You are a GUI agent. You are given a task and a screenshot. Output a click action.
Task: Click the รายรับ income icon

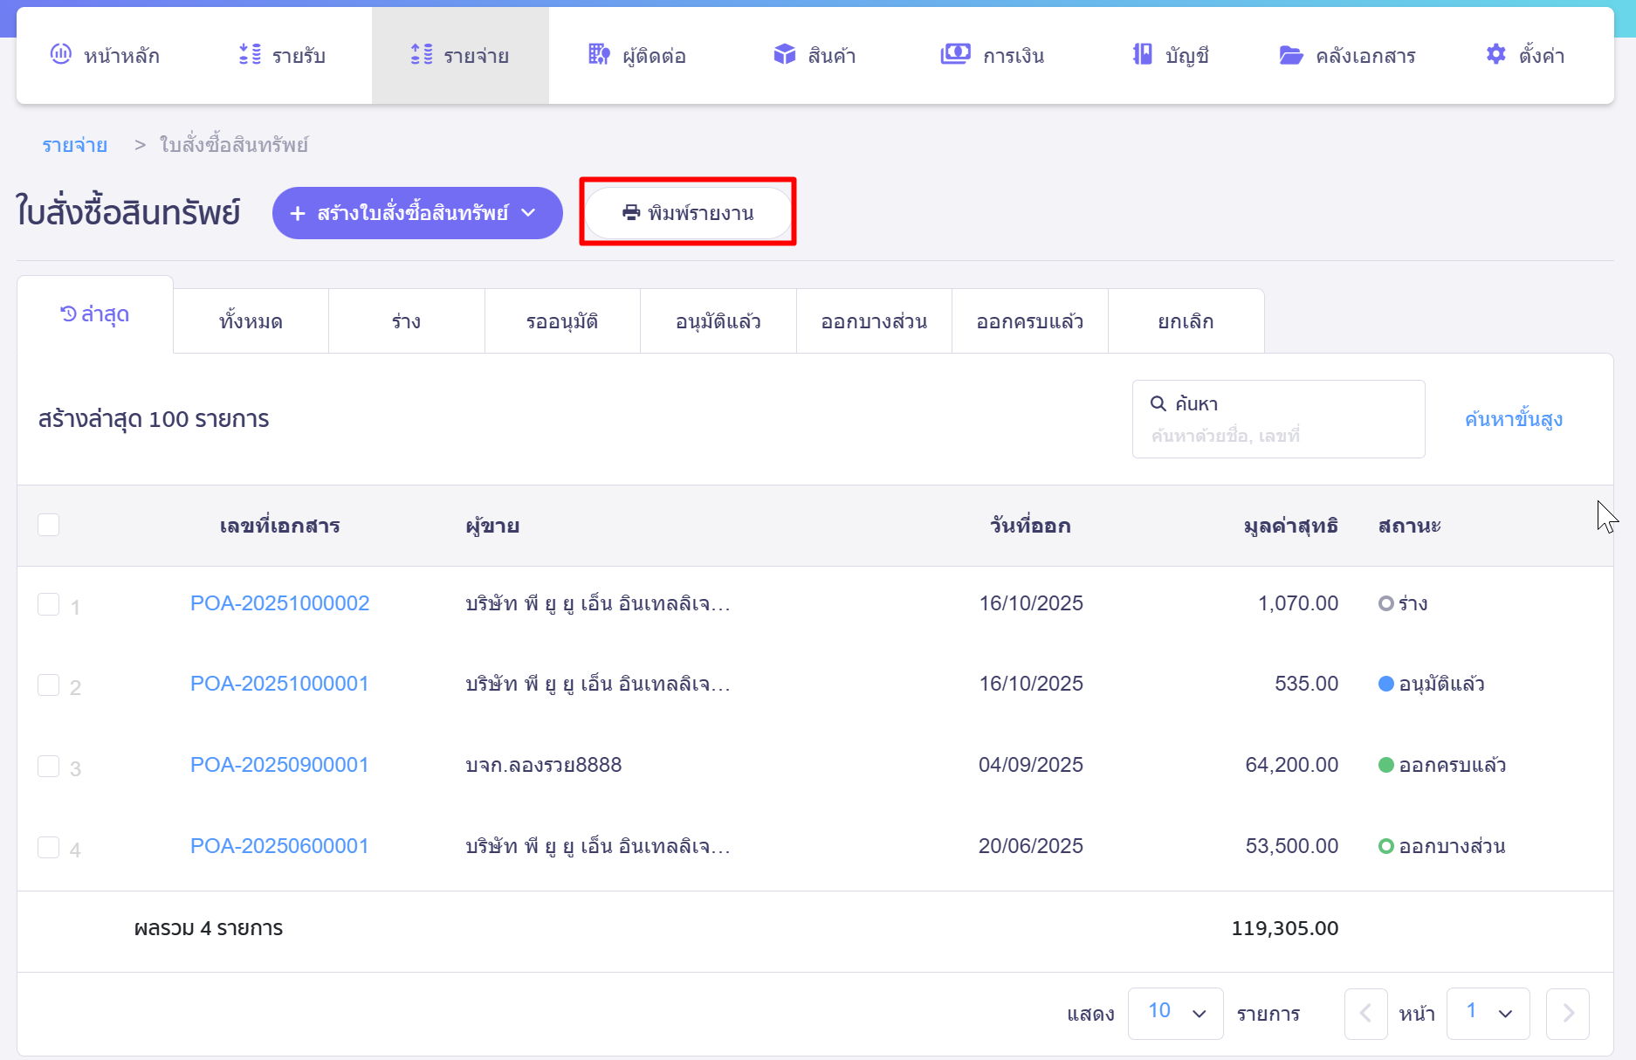pos(250,54)
